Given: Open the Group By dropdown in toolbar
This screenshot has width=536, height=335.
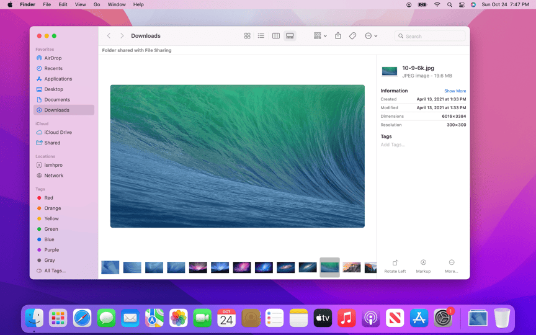Looking at the screenshot, I should 320,36.
